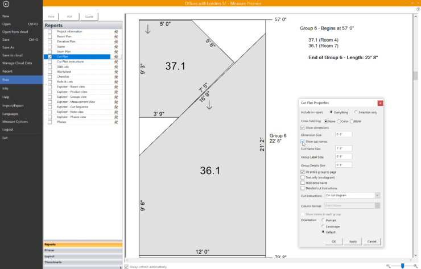Uncheck the Cut Plan report checkbox
Viewport: 421px width, 269px height.
pos(49,57)
